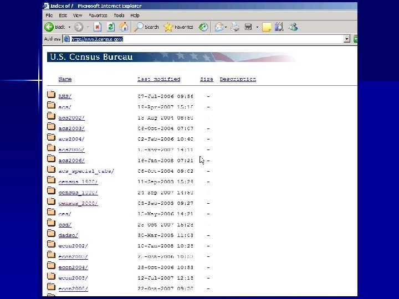Click the address bar URL field

pyautogui.click(x=206, y=39)
